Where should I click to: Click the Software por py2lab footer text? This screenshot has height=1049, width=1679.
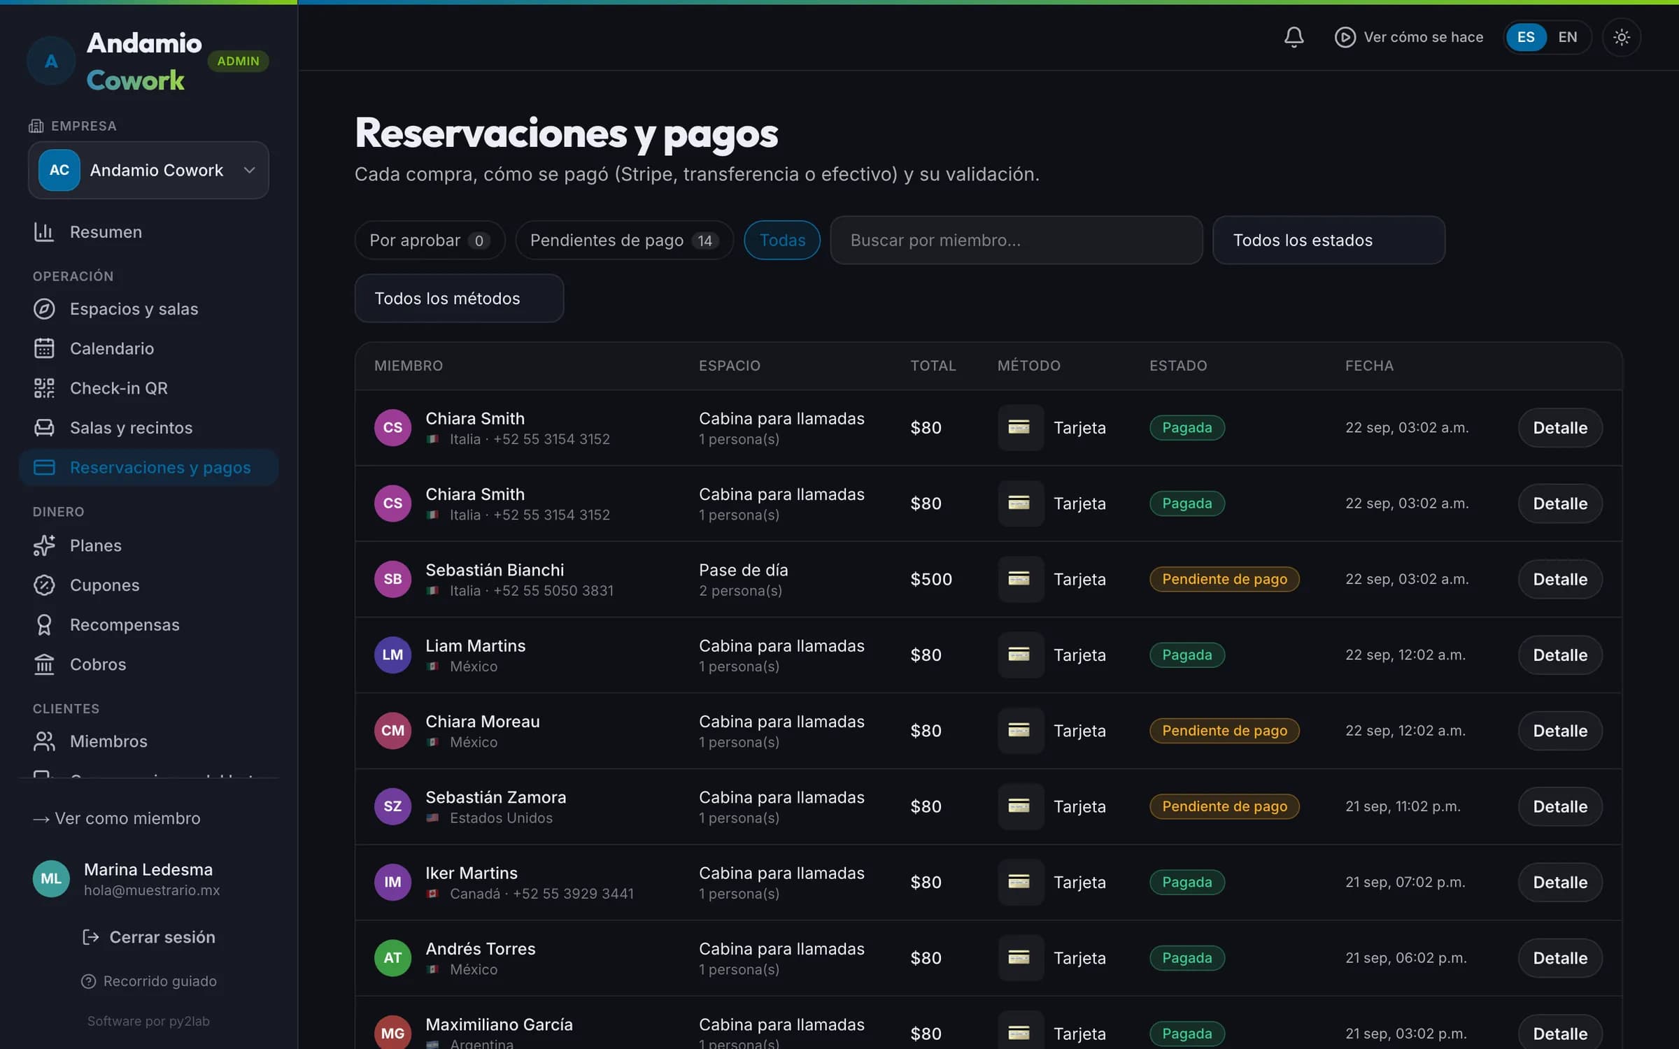point(148,1021)
